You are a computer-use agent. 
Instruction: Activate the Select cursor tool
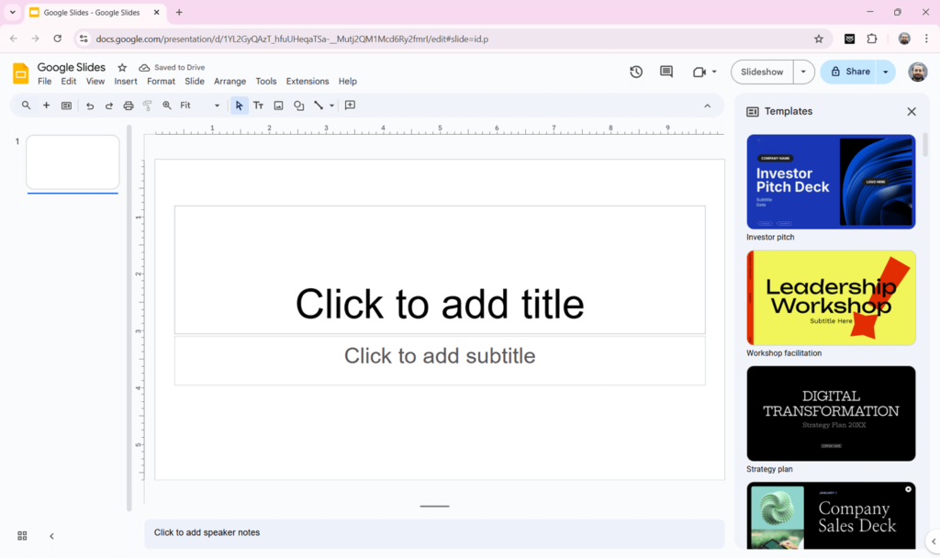[x=238, y=105]
